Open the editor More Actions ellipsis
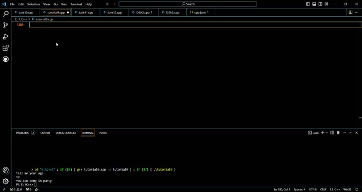This screenshot has height=192, width=362. pos(357,12)
